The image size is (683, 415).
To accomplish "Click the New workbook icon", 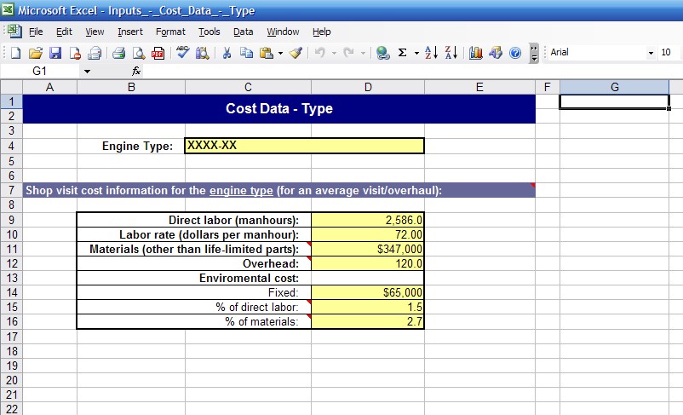I will (x=15, y=53).
